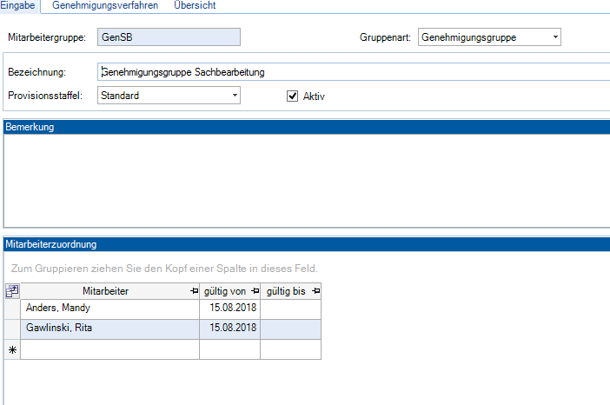Pin the Mitarbeiter column
This screenshot has width=610, height=405.
tap(194, 291)
